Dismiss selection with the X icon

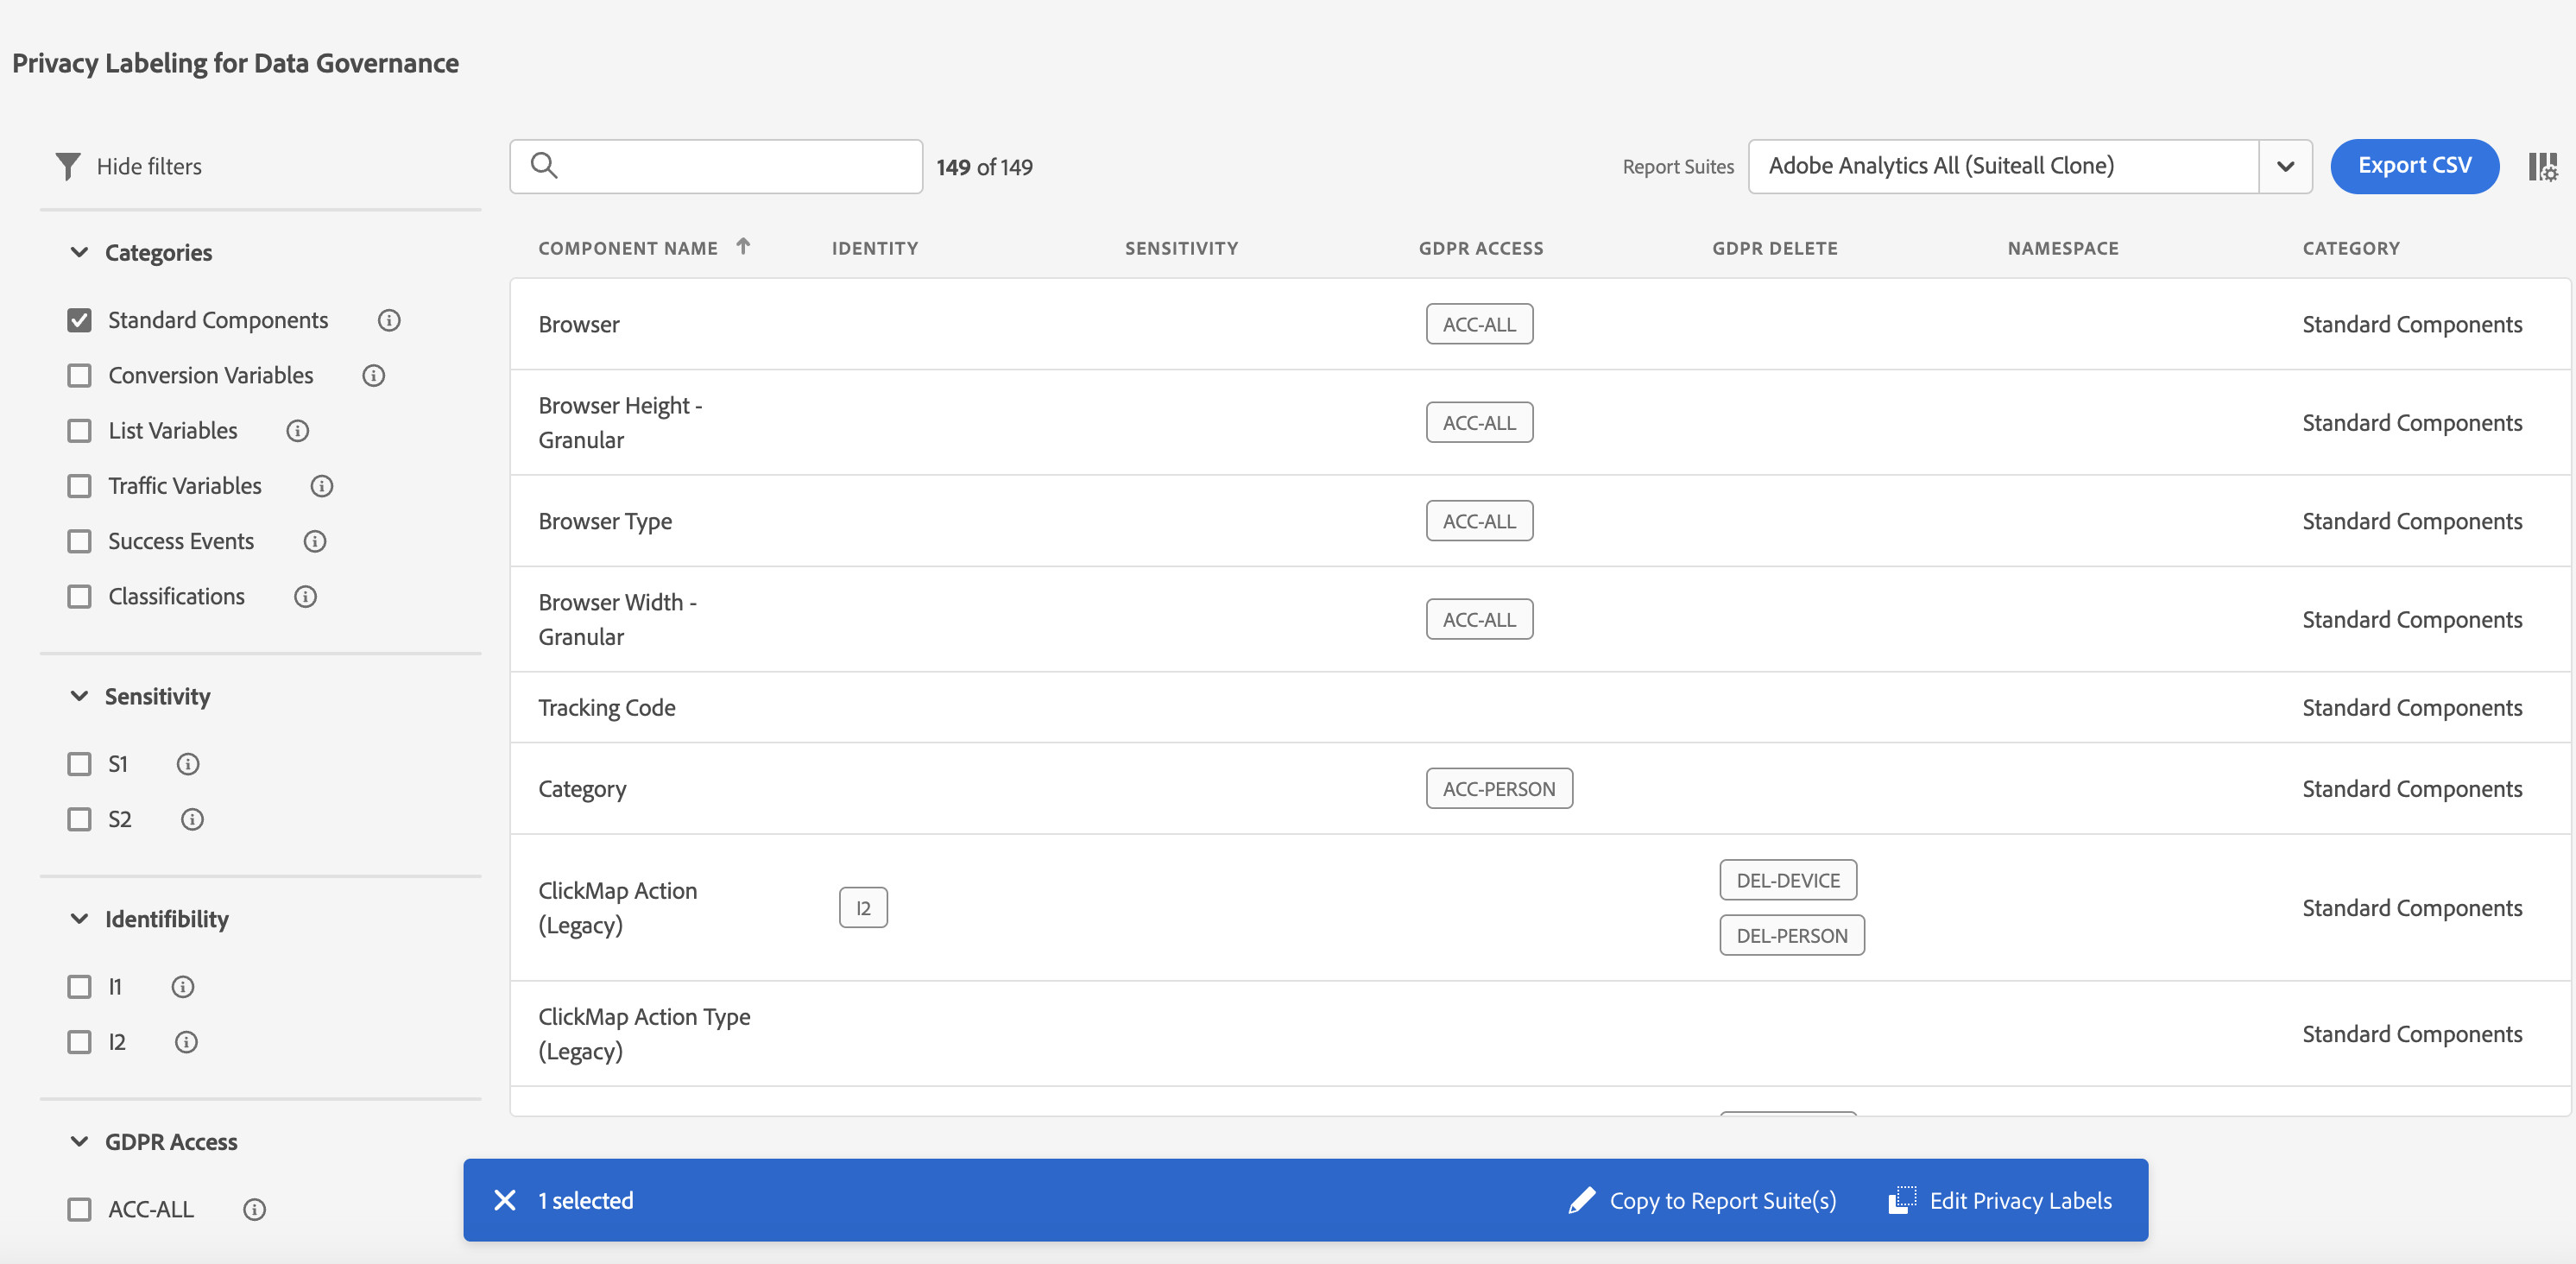click(x=505, y=1200)
